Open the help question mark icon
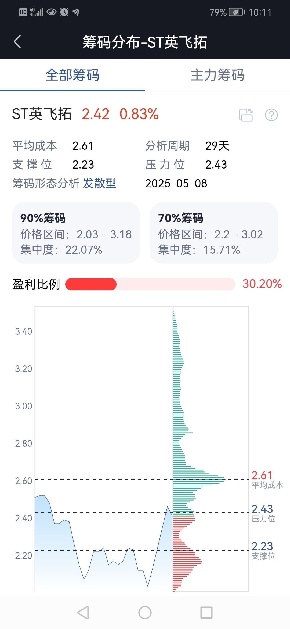Viewport: 290px width, 629px height. 271,115
